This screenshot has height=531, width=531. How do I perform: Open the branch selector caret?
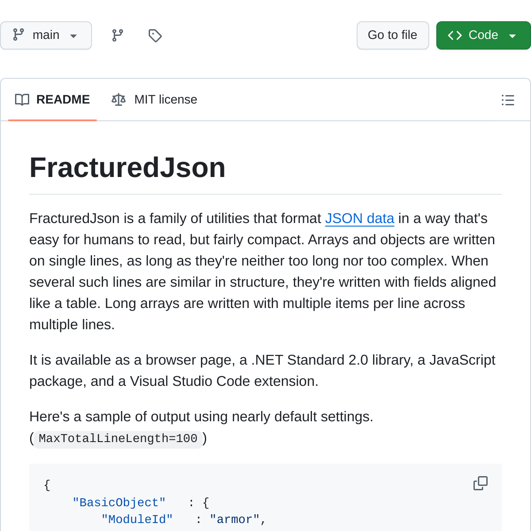(x=73, y=36)
